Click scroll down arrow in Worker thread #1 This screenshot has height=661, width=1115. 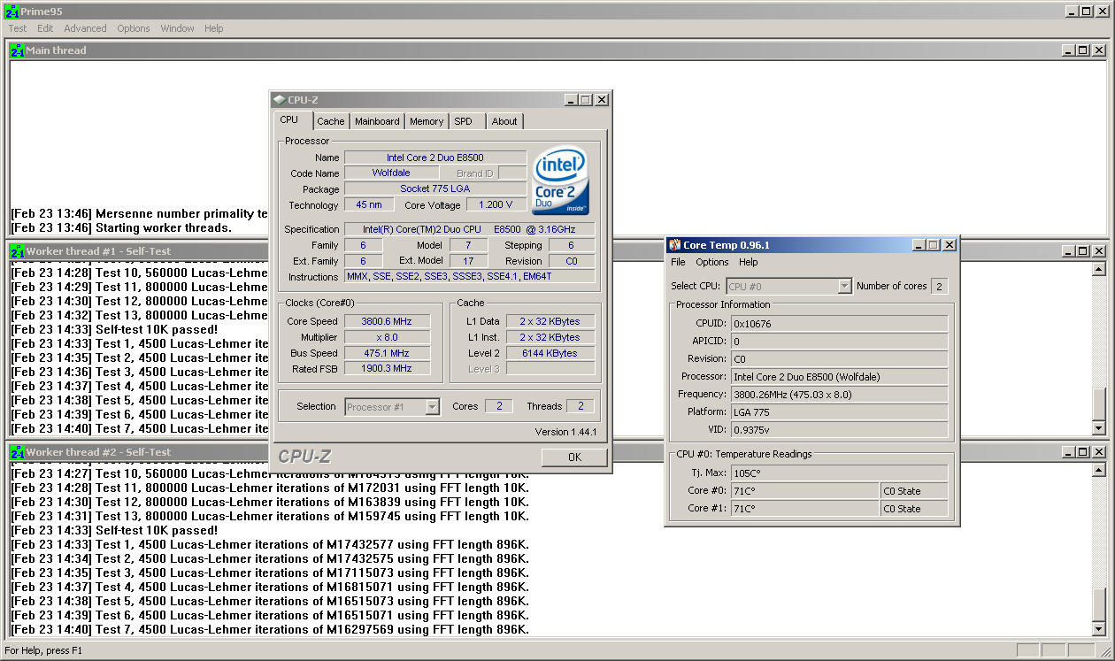click(x=1099, y=428)
